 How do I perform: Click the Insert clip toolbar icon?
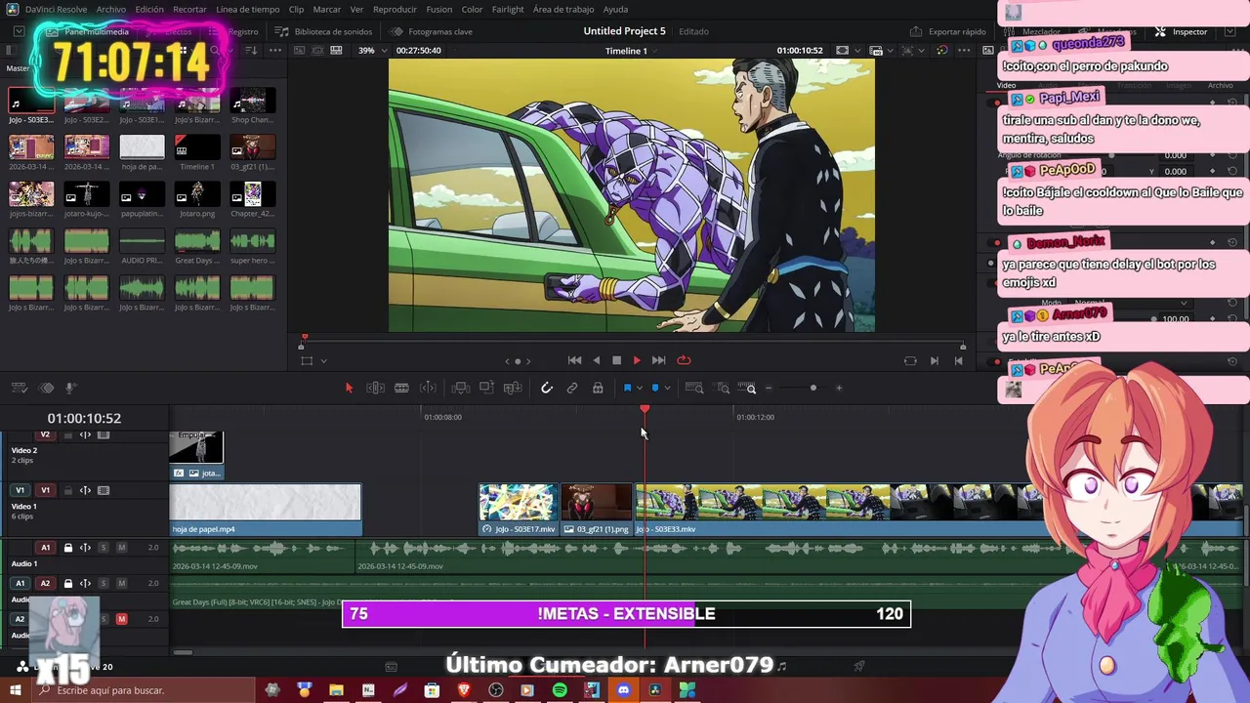(x=461, y=388)
